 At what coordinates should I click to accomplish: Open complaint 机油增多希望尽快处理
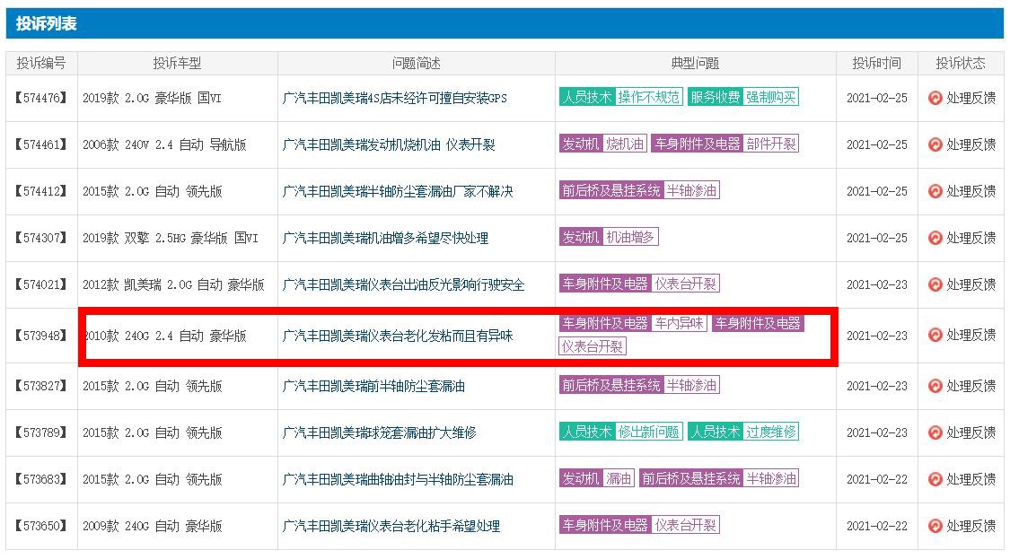click(385, 239)
